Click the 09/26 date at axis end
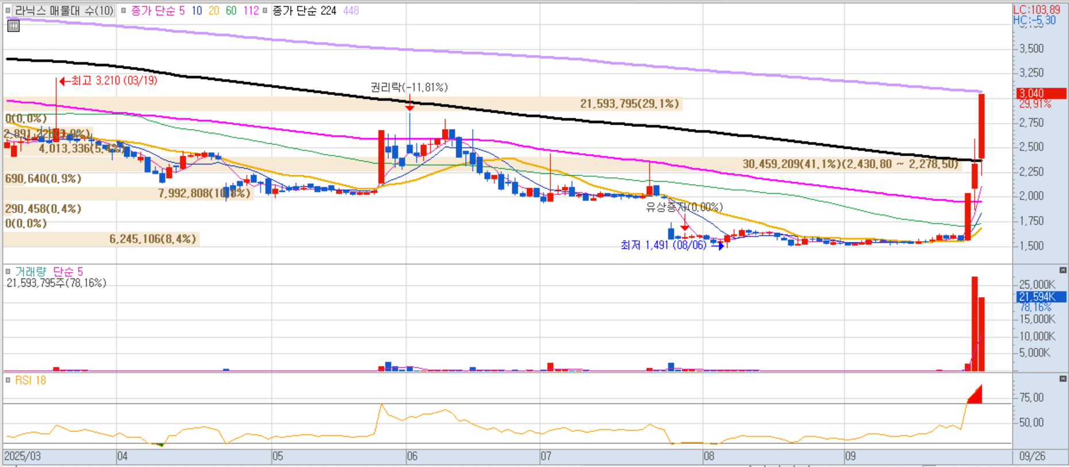1070x467 pixels. click(1033, 456)
